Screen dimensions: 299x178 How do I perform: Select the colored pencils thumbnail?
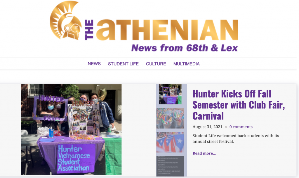click(170, 118)
